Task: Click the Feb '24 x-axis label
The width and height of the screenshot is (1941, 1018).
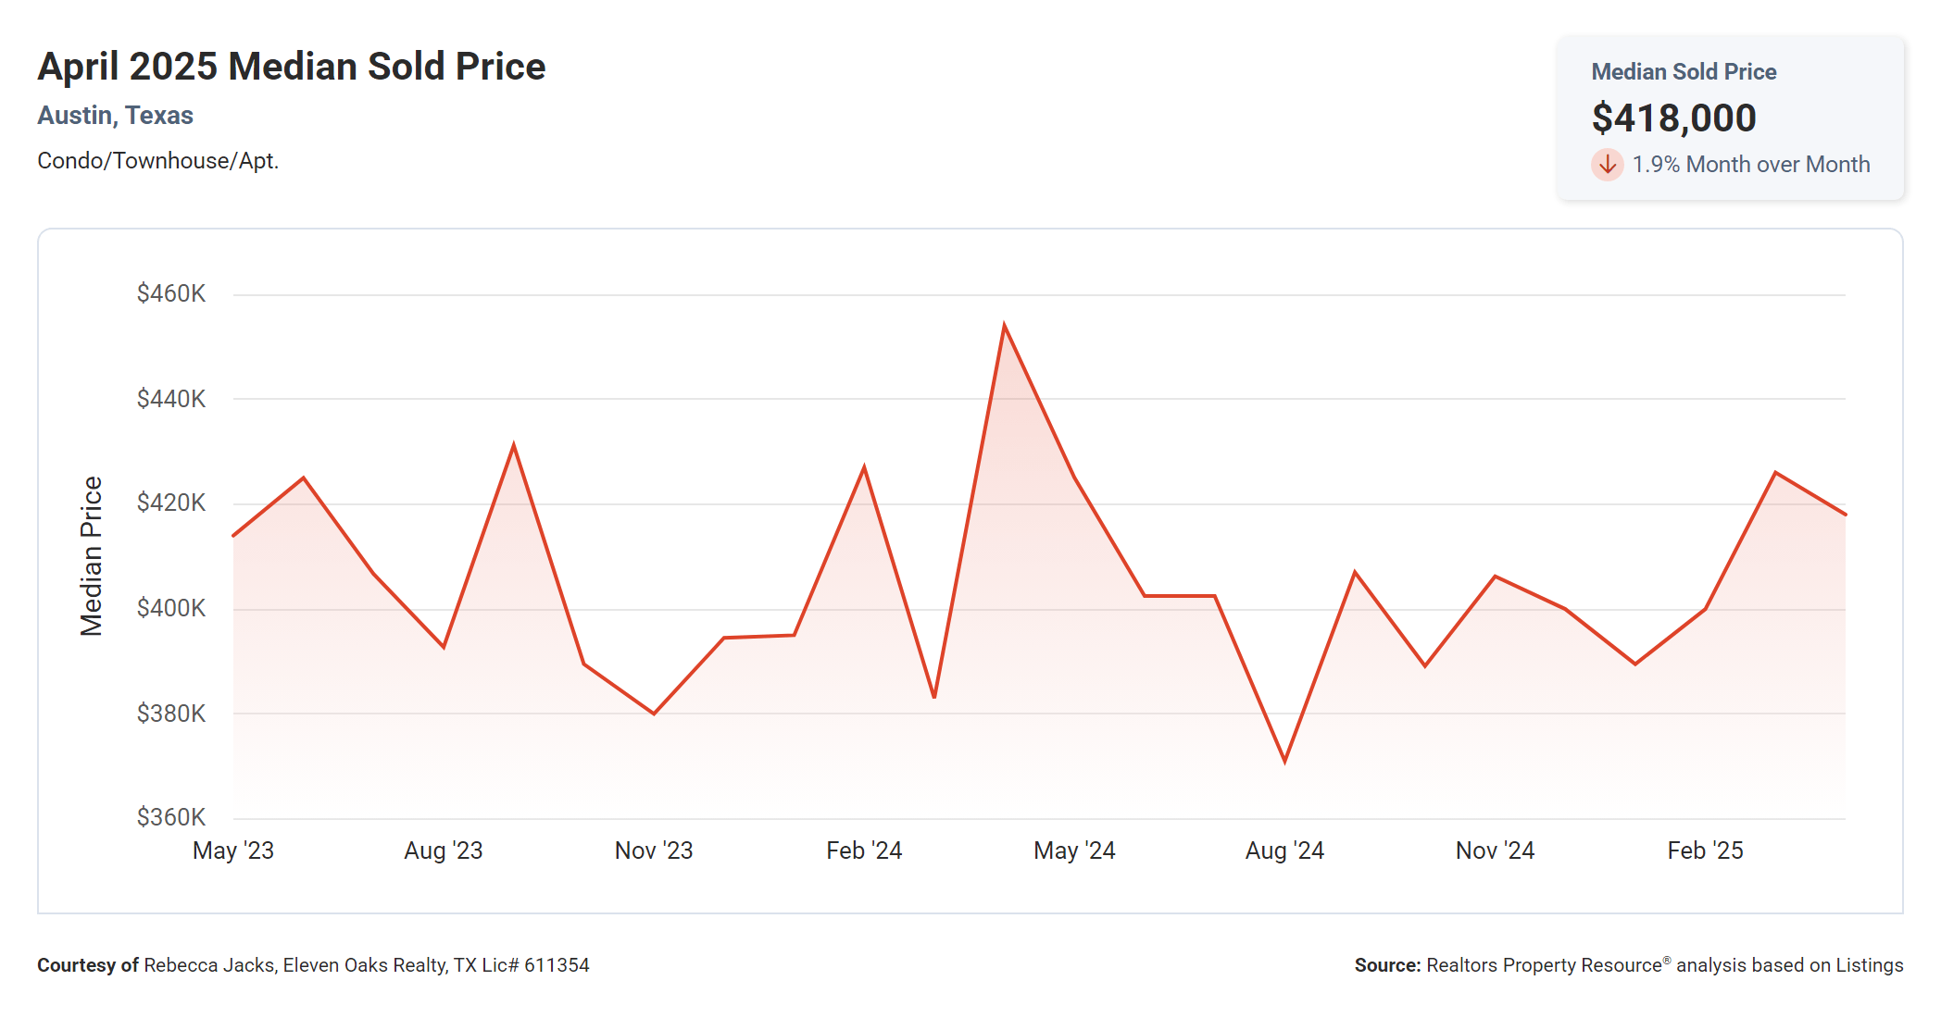Action: [864, 850]
